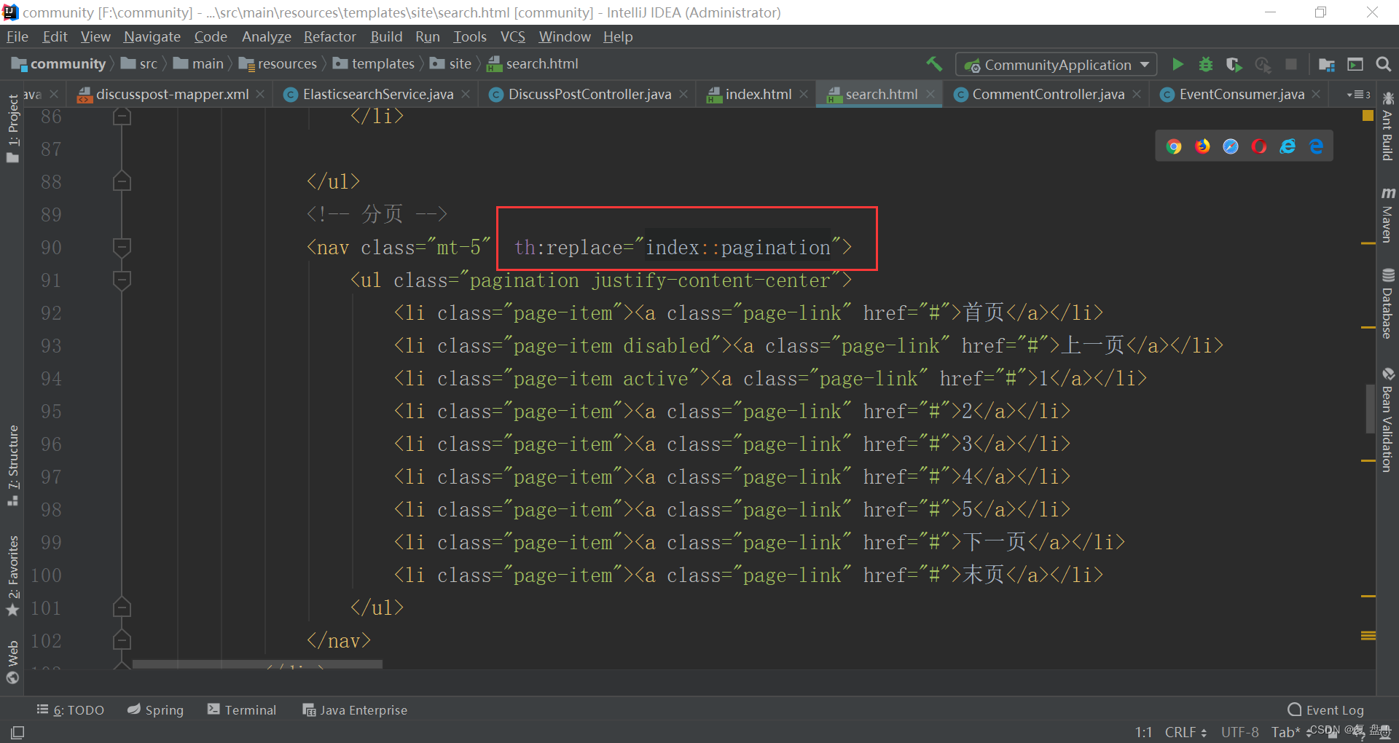Click the horizontal editor scrollbar thumb
This screenshot has height=743, width=1399.
pyautogui.click(x=257, y=664)
